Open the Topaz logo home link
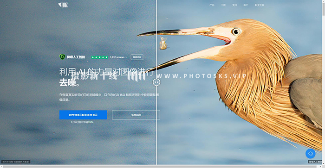 pos(63,5)
